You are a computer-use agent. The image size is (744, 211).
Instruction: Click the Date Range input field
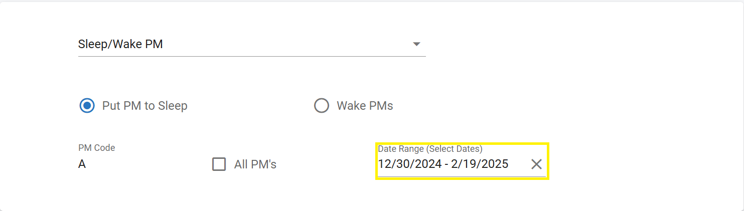452,164
